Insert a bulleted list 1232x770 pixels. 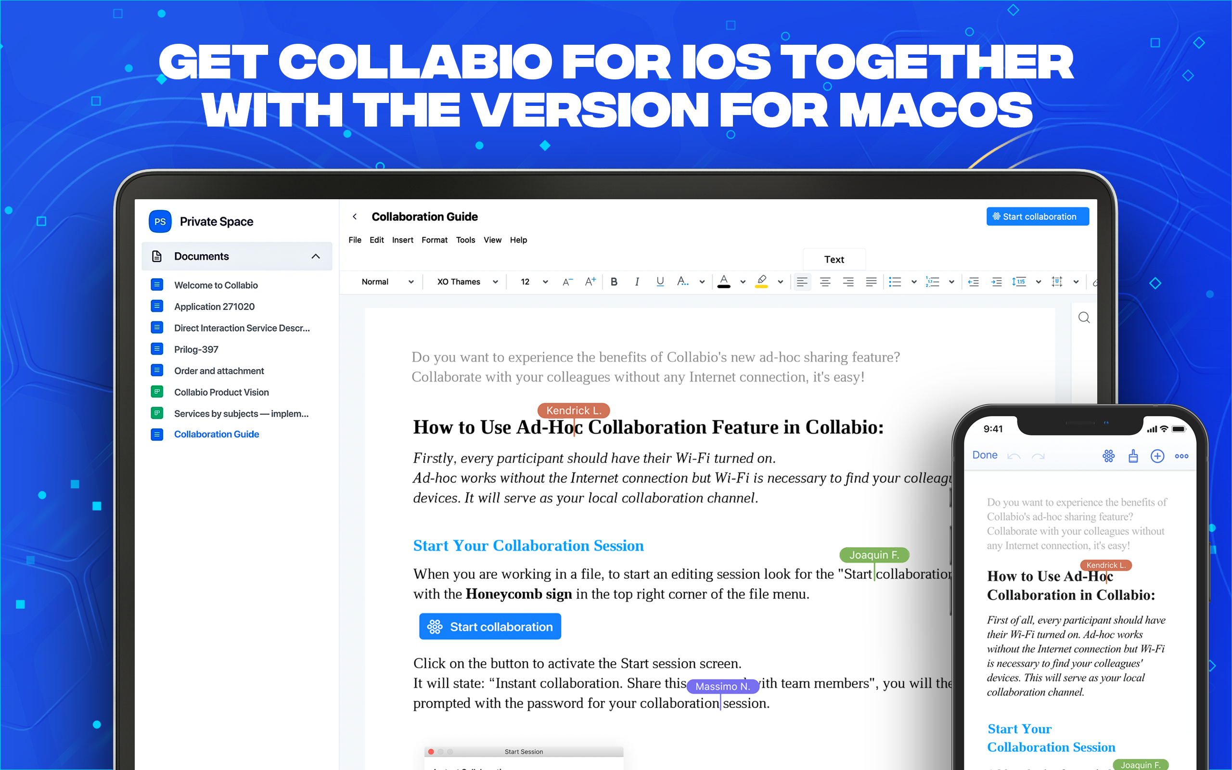point(895,282)
